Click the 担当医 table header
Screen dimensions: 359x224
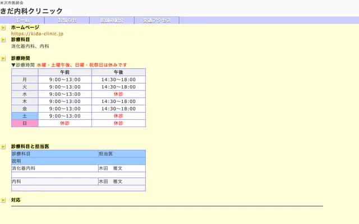click(x=106, y=153)
